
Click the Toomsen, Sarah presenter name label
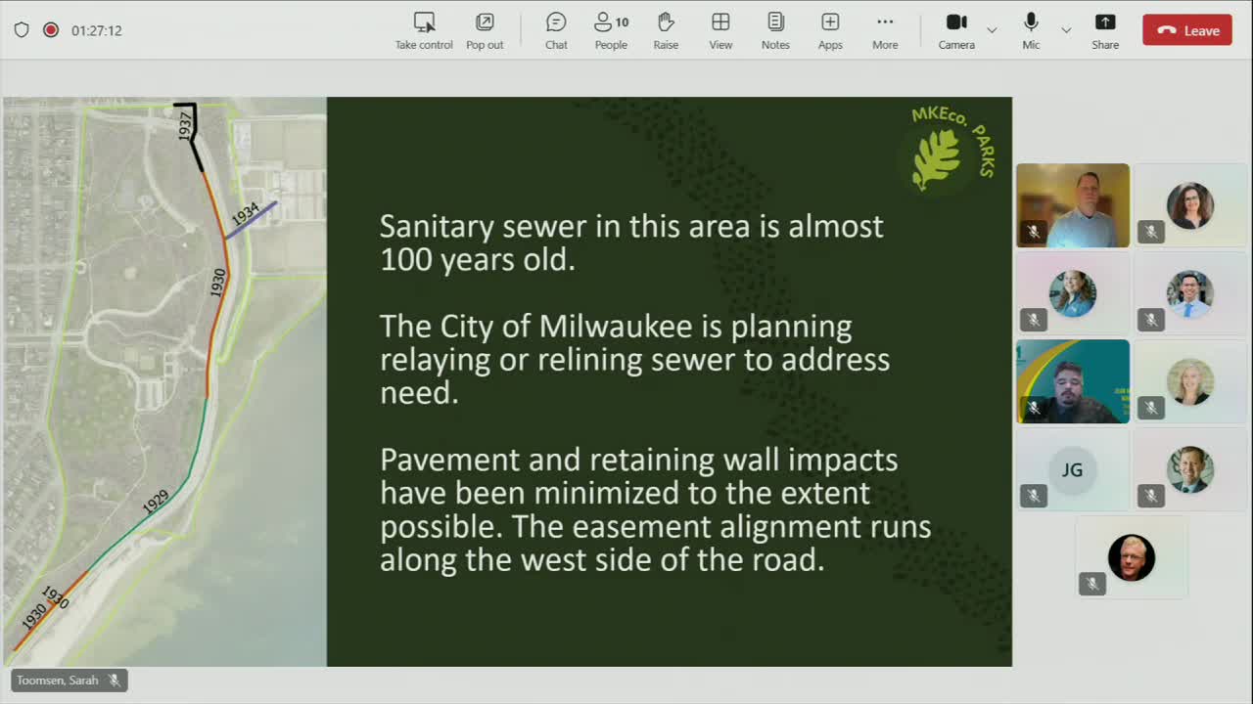57,681
